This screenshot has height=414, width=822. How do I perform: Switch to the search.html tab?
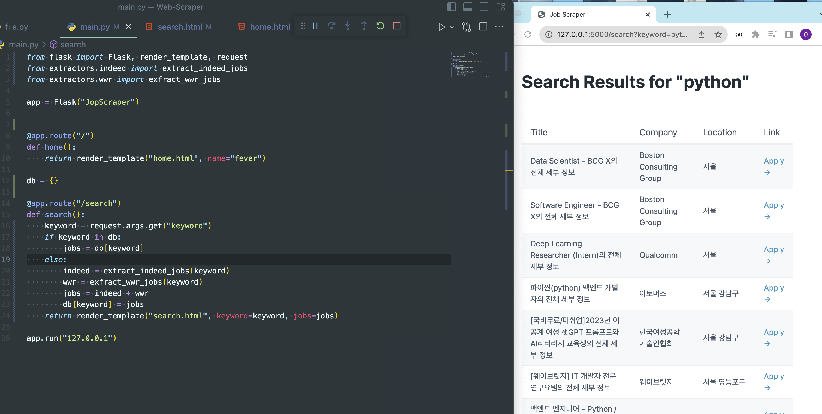pos(180,27)
